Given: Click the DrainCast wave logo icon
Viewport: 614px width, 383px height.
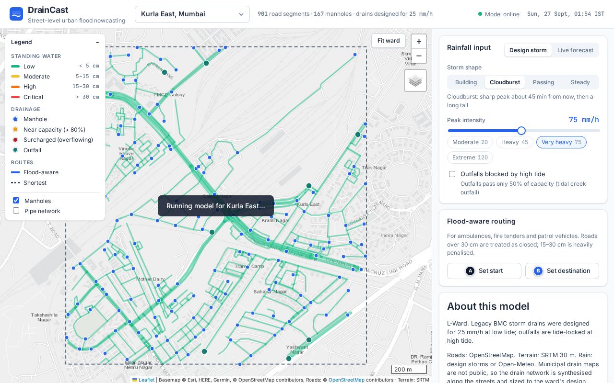Looking at the screenshot, I should (16, 14).
